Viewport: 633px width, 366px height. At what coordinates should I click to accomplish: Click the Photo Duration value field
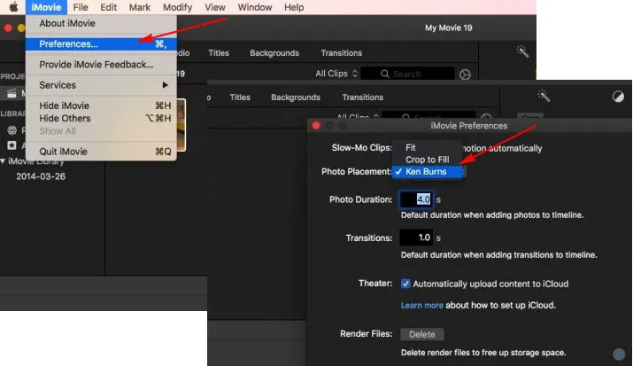click(417, 199)
